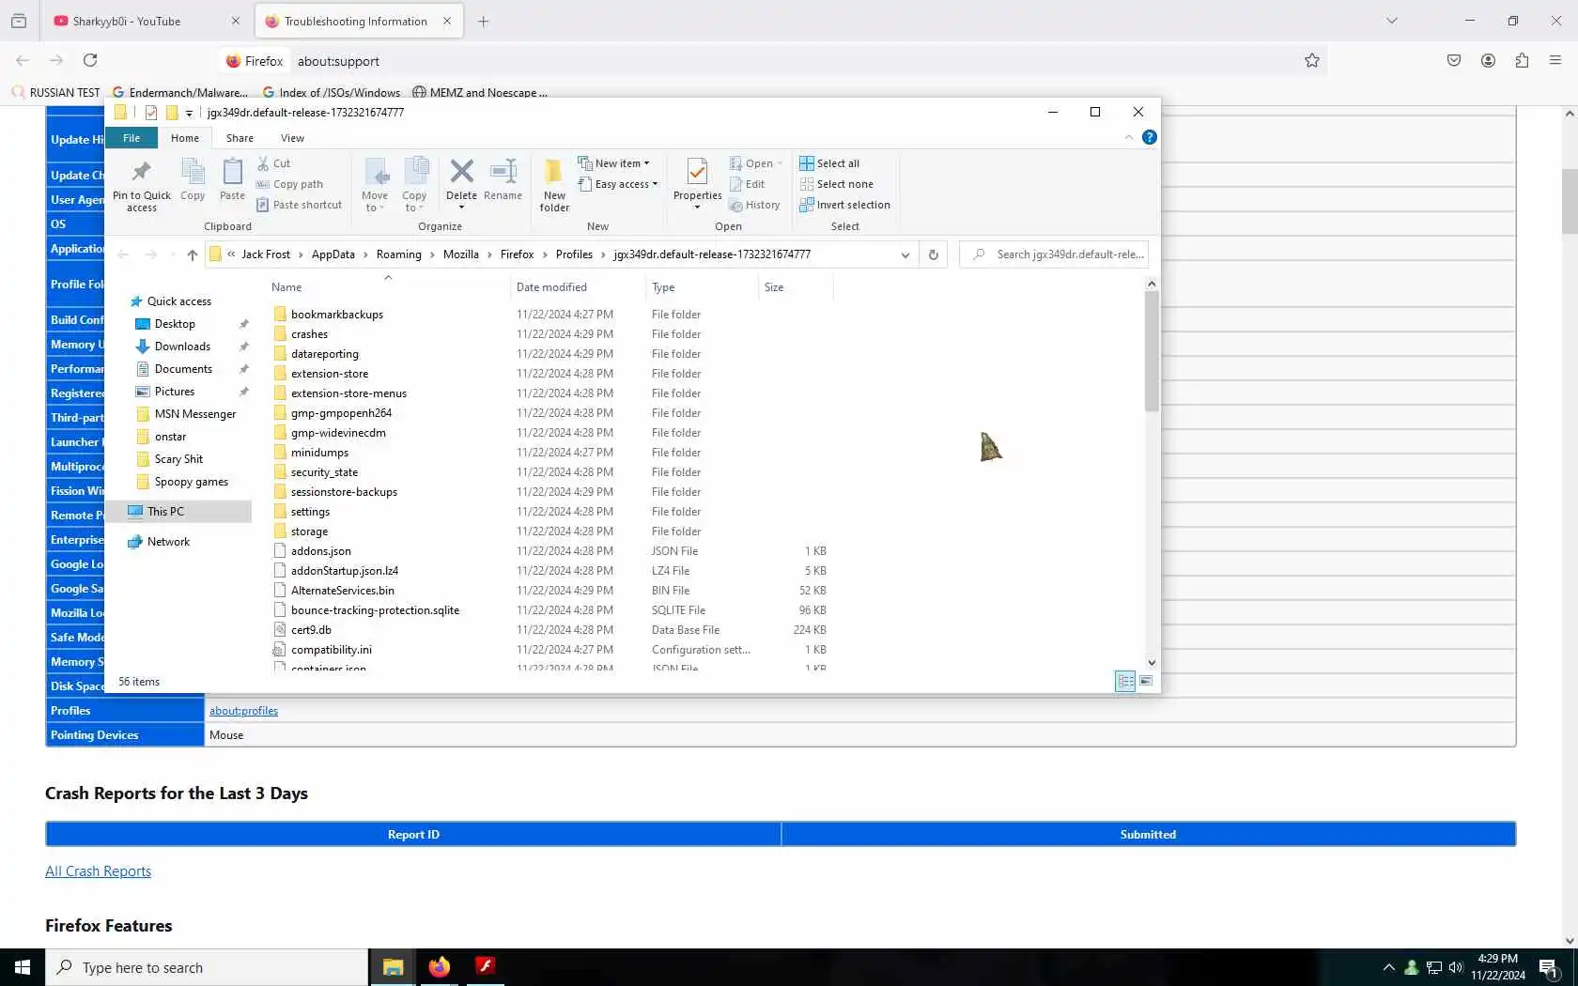Select the storage folder
Screen dimensions: 1578x986
[309, 532]
